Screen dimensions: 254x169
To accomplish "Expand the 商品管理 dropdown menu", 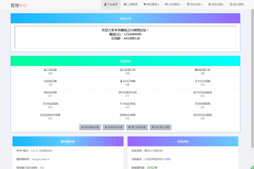I will tap(152, 5).
